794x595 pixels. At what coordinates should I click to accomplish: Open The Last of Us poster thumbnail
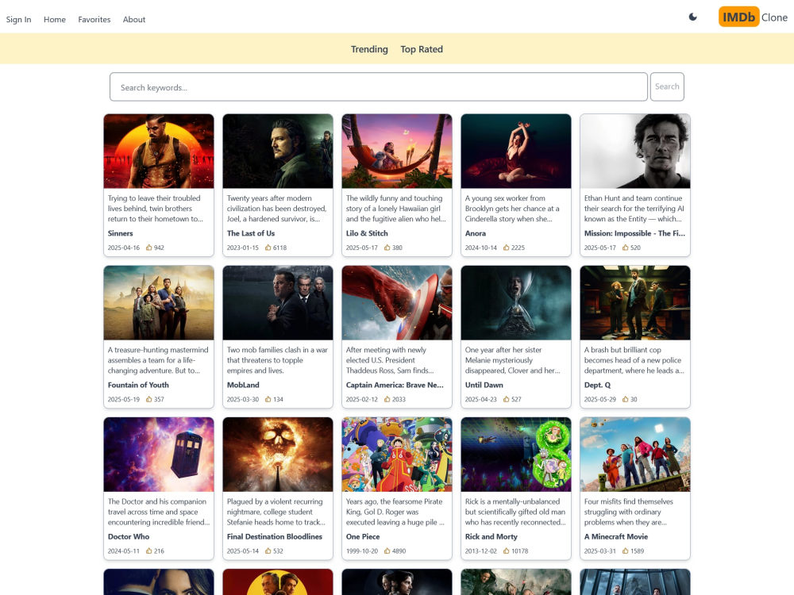(x=278, y=152)
